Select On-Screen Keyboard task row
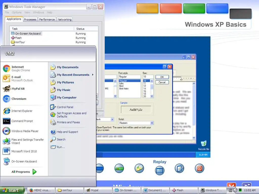The image size is (259, 194). pos(54,34)
